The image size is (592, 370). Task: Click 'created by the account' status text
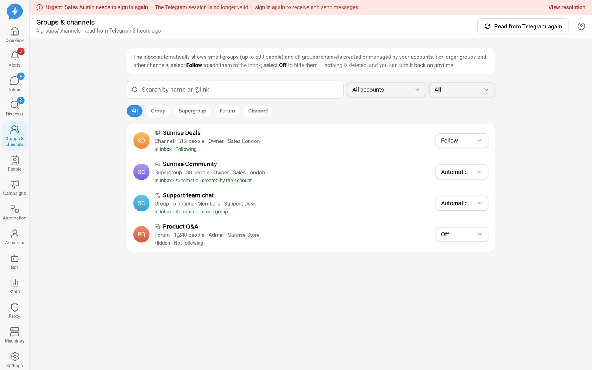(x=227, y=181)
